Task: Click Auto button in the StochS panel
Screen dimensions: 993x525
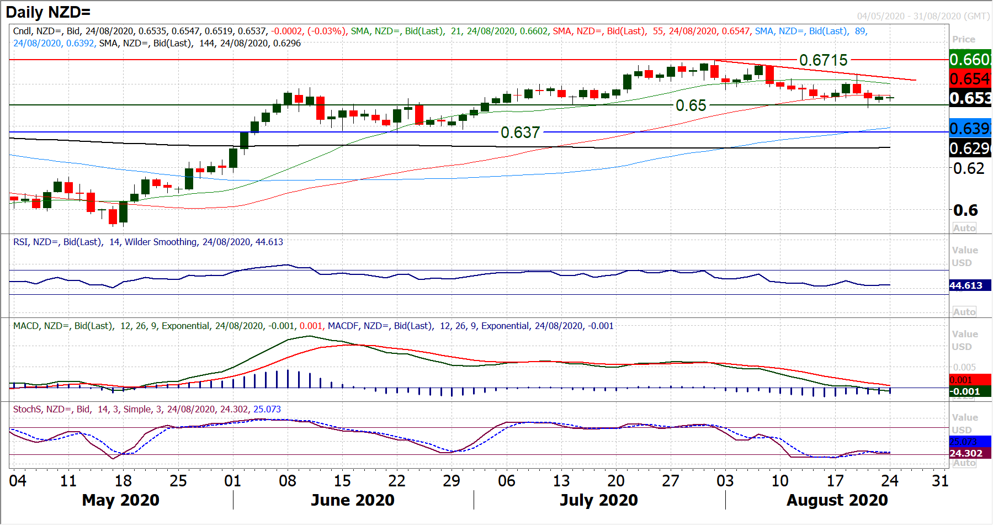Action: coord(964,463)
